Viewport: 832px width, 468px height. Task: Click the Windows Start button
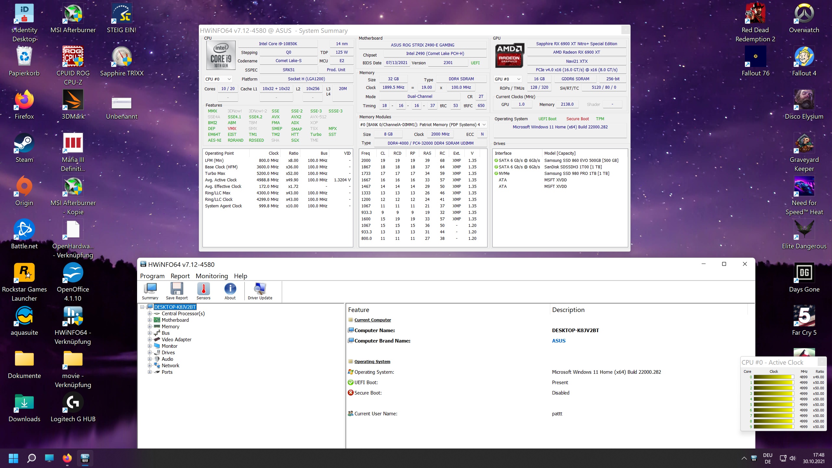(13, 458)
